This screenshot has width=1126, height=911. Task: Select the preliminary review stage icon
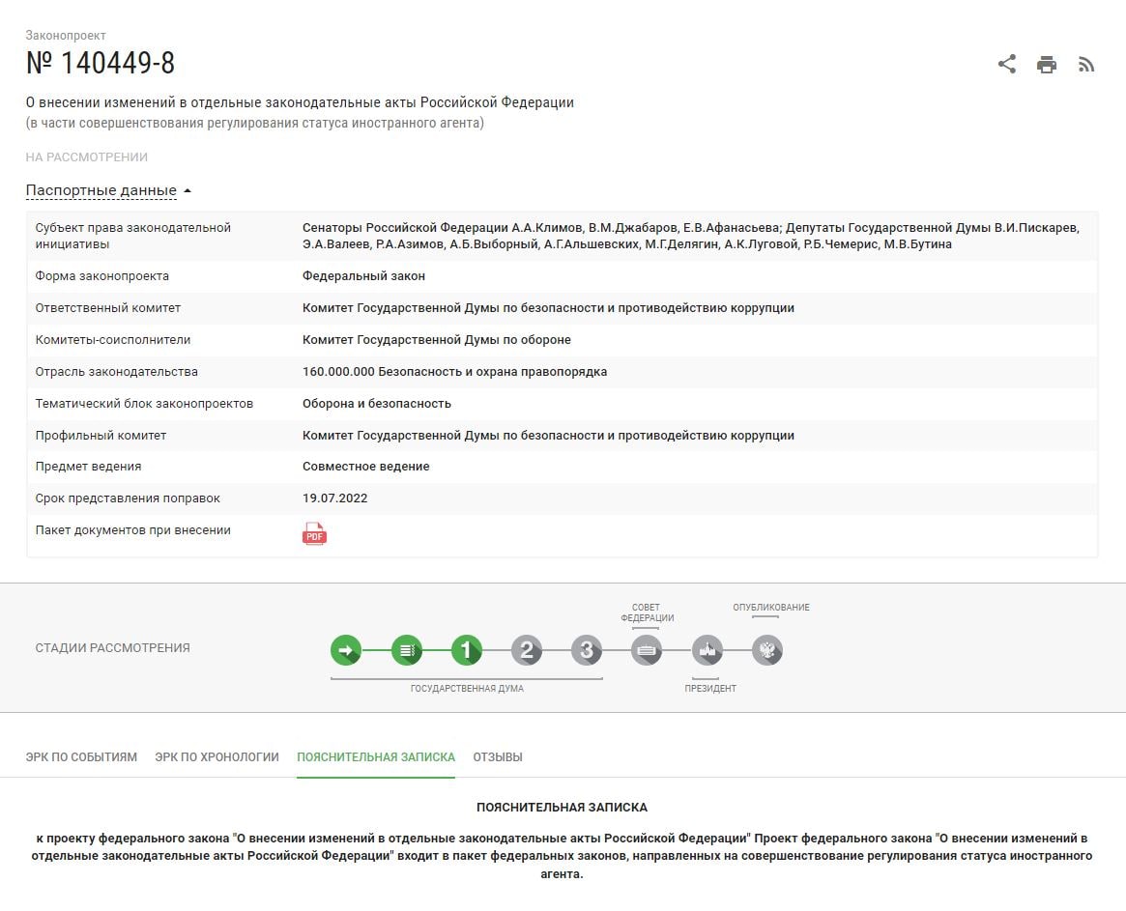point(406,650)
